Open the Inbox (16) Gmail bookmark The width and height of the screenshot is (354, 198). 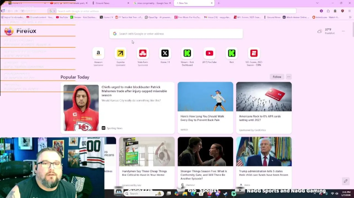217,17
